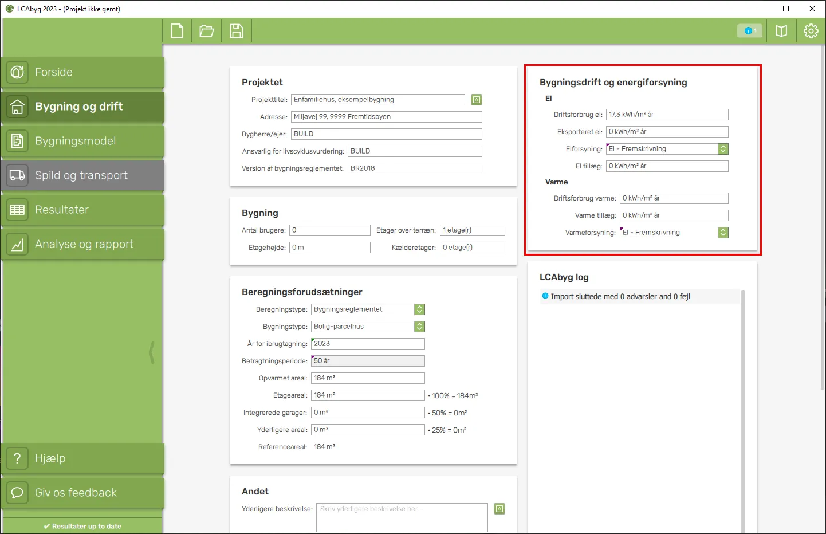Click the Betragtningsperiode field
This screenshot has height=534, width=826.
[368, 361]
